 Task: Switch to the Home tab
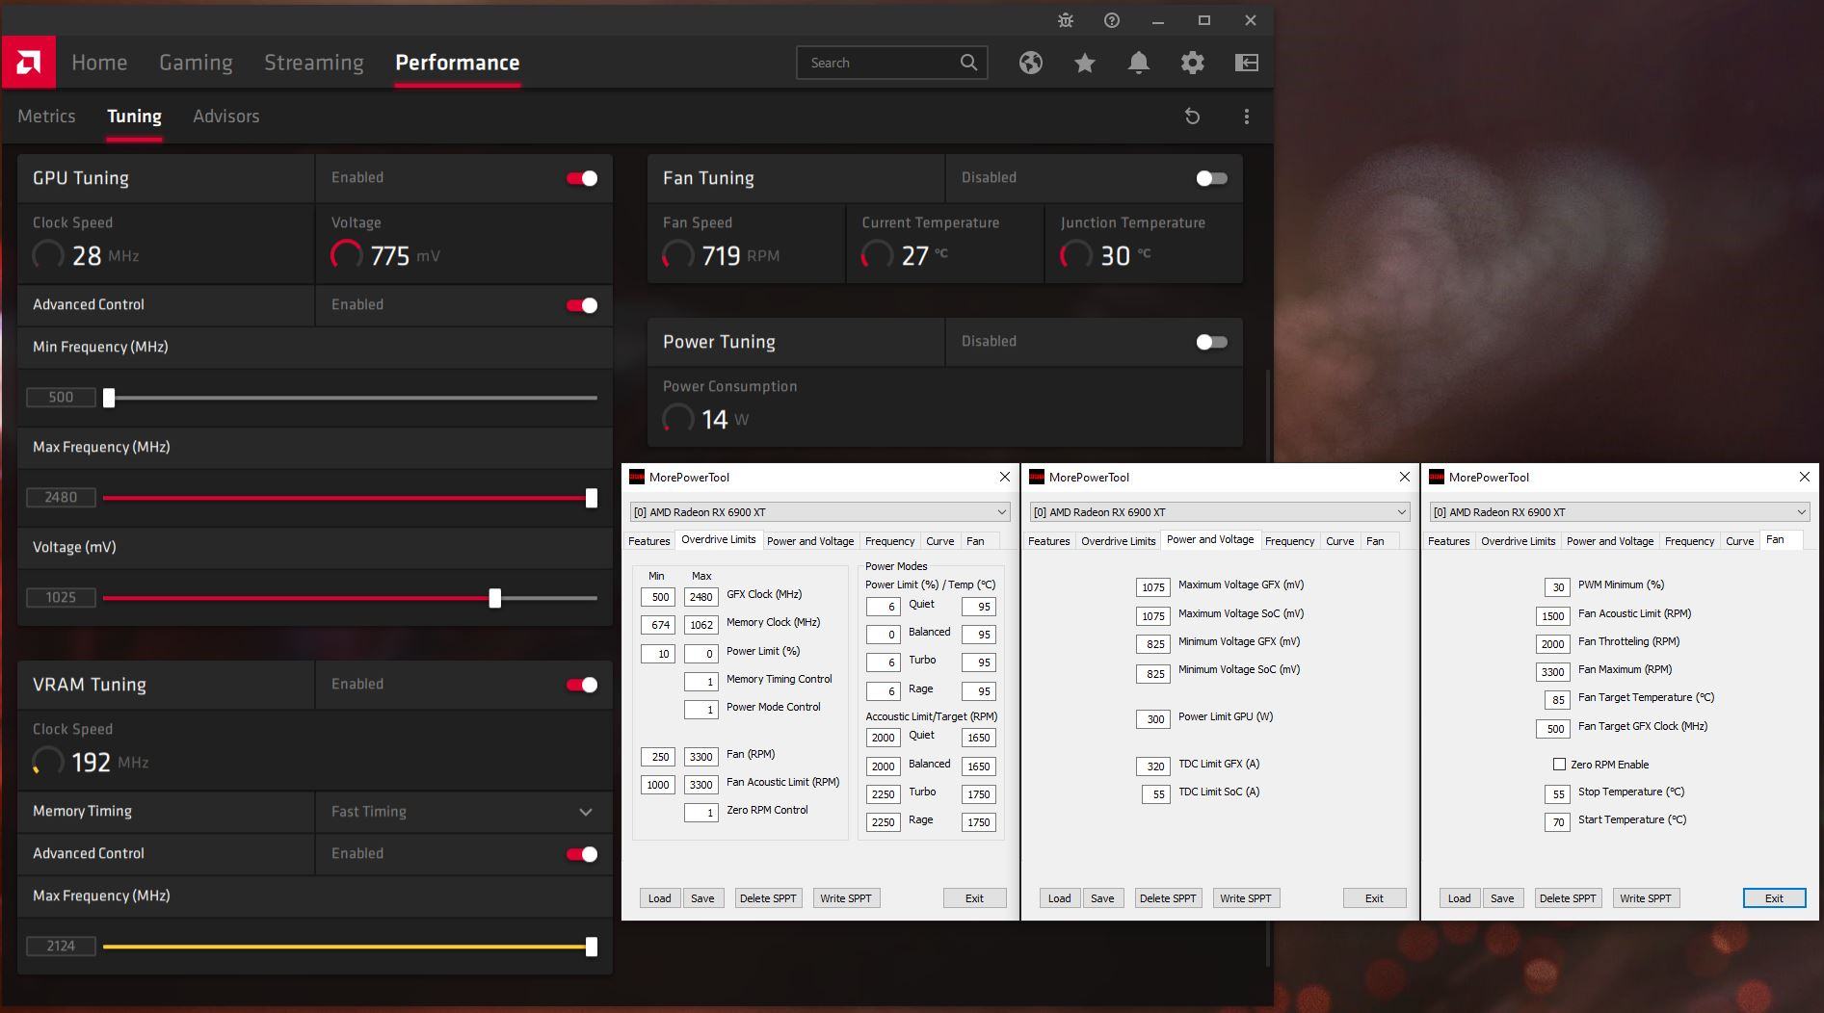(99, 63)
